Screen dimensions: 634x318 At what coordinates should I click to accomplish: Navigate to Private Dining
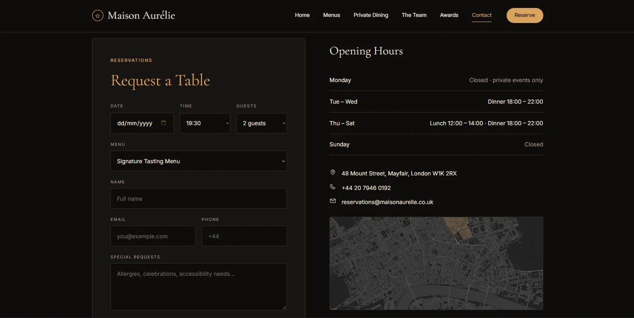(x=371, y=15)
